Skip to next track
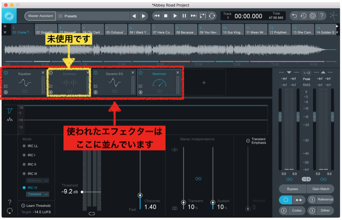The width and height of the screenshot is (342, 220). tap(193, 16)
